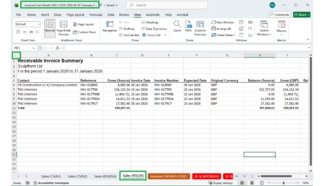Open SF & MYOB(AU) sheet tab
The height and width of the screenshot is (186, 331).
[206, 176]
